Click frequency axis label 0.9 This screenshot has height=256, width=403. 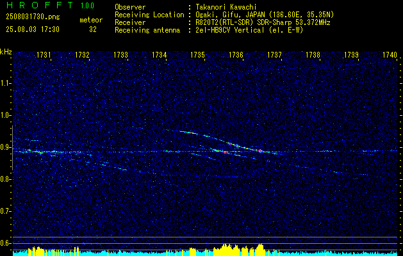(x=5, y=147)
